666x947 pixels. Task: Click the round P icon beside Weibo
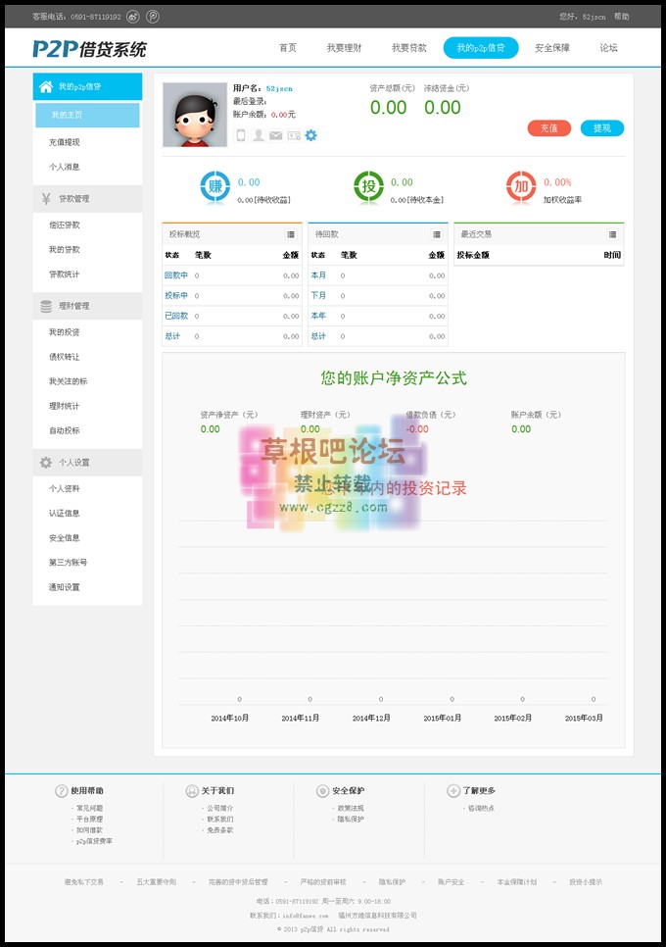[153, 17]
